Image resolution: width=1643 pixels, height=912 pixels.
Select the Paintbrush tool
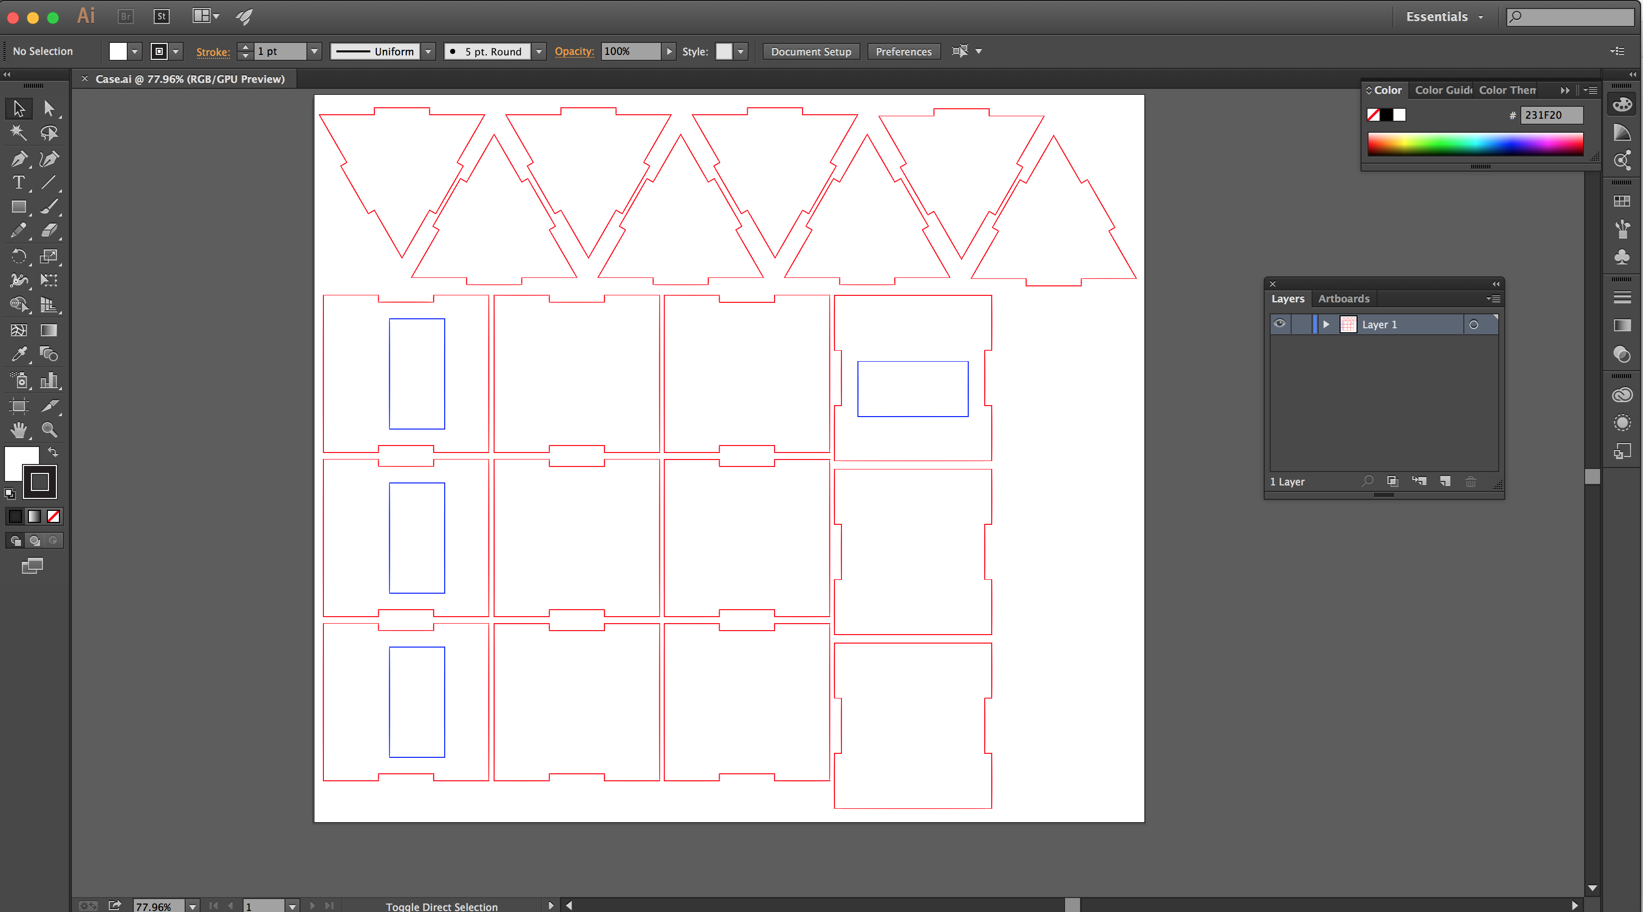pos(48,207)
